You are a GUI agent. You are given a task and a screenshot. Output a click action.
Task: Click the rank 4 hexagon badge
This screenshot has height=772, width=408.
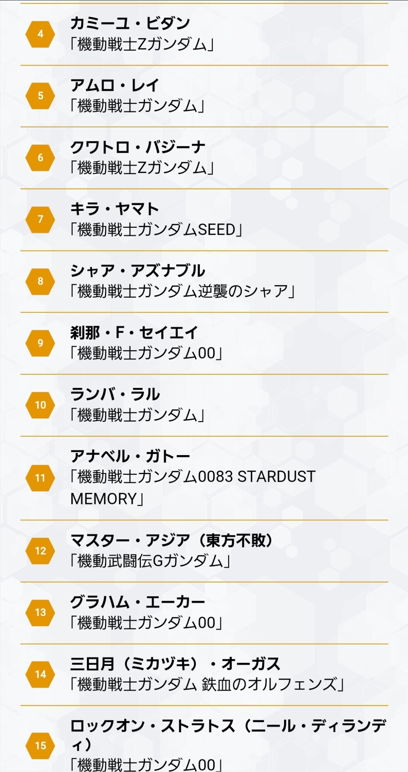pyautogui.click(x=40, y=34)
